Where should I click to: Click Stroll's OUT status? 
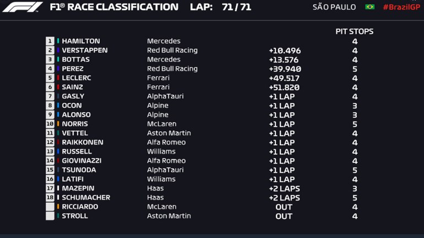click(x=284, y=216)
